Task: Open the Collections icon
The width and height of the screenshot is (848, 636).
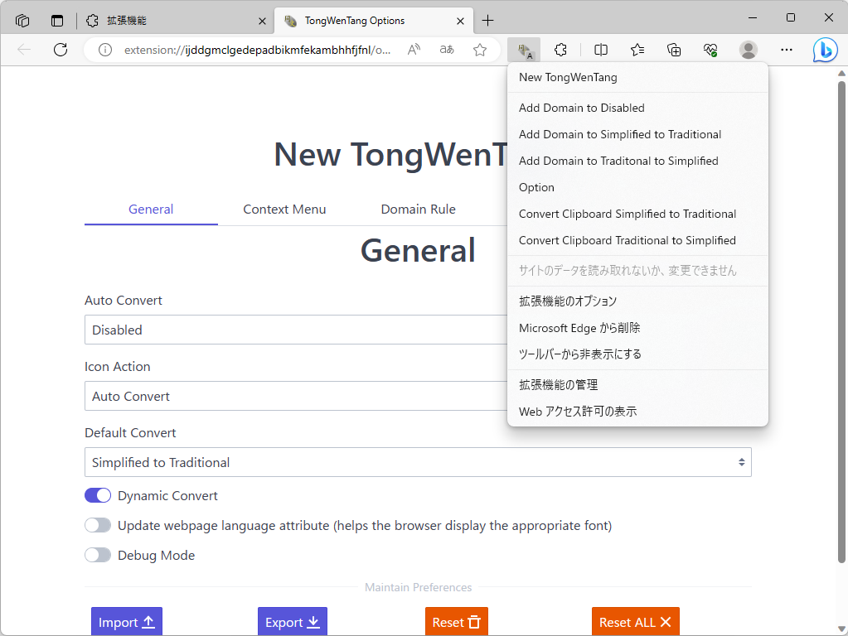Action: (x=674, y=51)
